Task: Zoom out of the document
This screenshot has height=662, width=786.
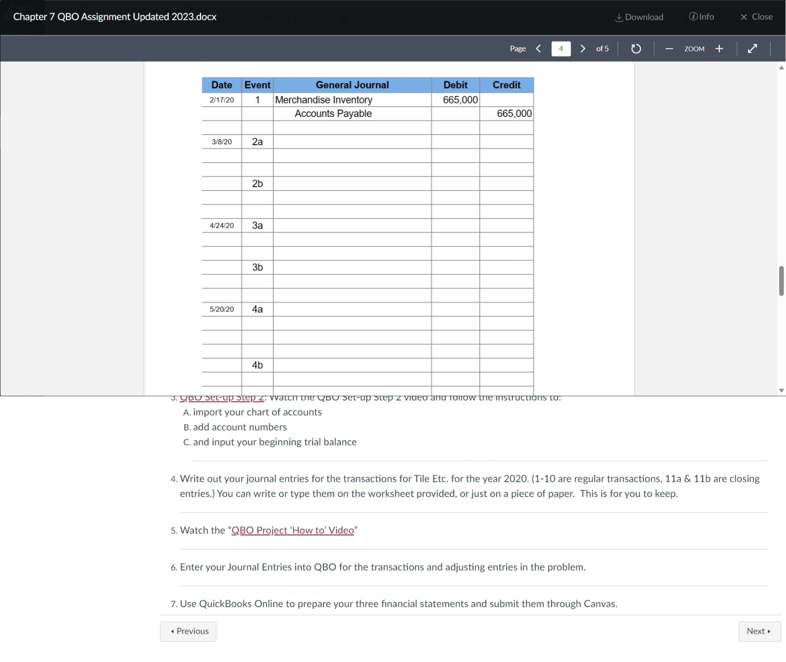Action: click(669, 49)
